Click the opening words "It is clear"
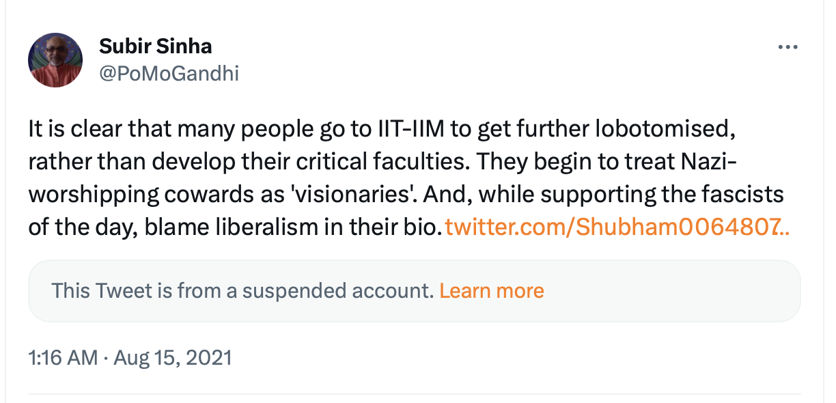This screenshot has height=403, width=836. [74, 128]
